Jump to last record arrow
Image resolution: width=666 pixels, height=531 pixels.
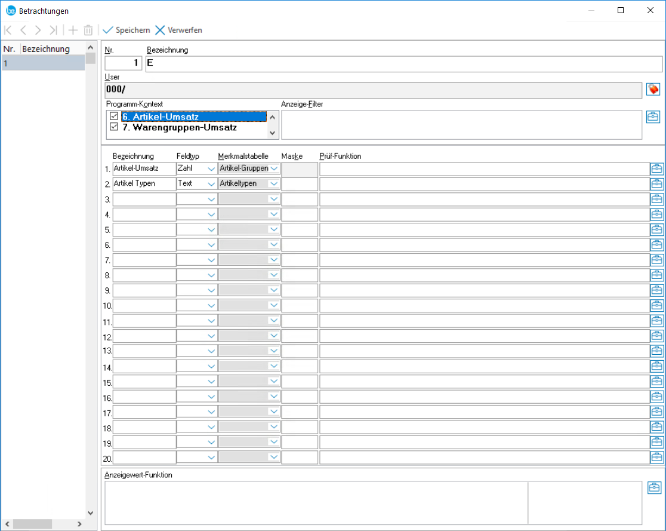click(x=53, y=30)
